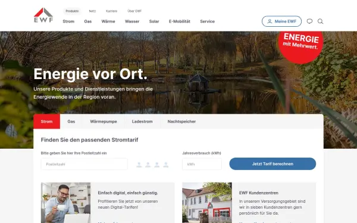Open the Strom navigation item
Image resolution: width=357 pixels, height=223 pixels.
68,21
